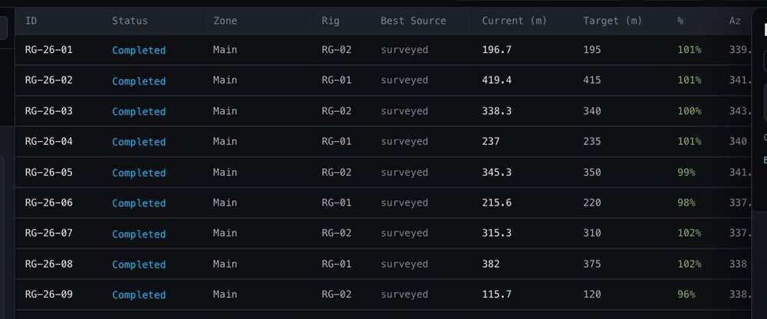This screenshot has width=767, height=319.
Task: Click target depth 310
Action: pyautogui.click(x=592, y=233)
